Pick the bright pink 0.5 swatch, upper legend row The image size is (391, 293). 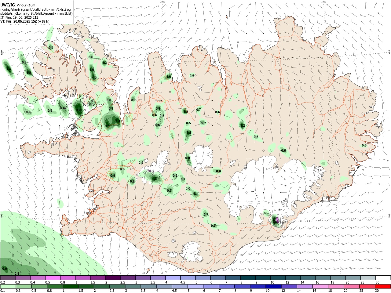click(53, 278)
